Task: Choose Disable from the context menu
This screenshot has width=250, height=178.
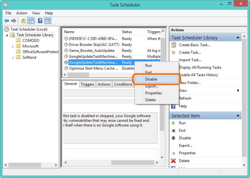Action: point(157,79)
